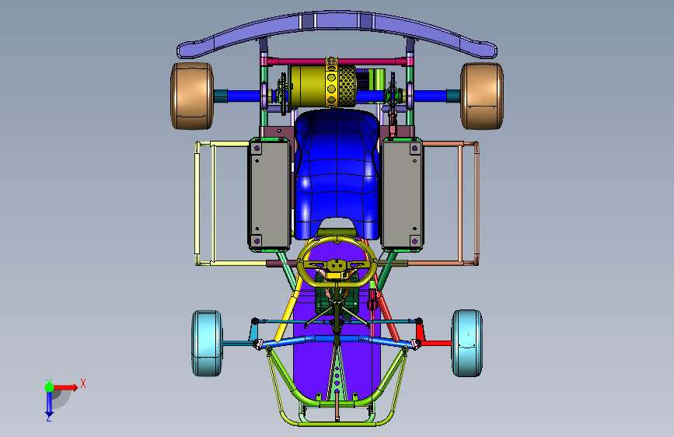This screenshot has height=437, width=674.
Task: Select the rear right tan wheel
Action: coord(482,96)
